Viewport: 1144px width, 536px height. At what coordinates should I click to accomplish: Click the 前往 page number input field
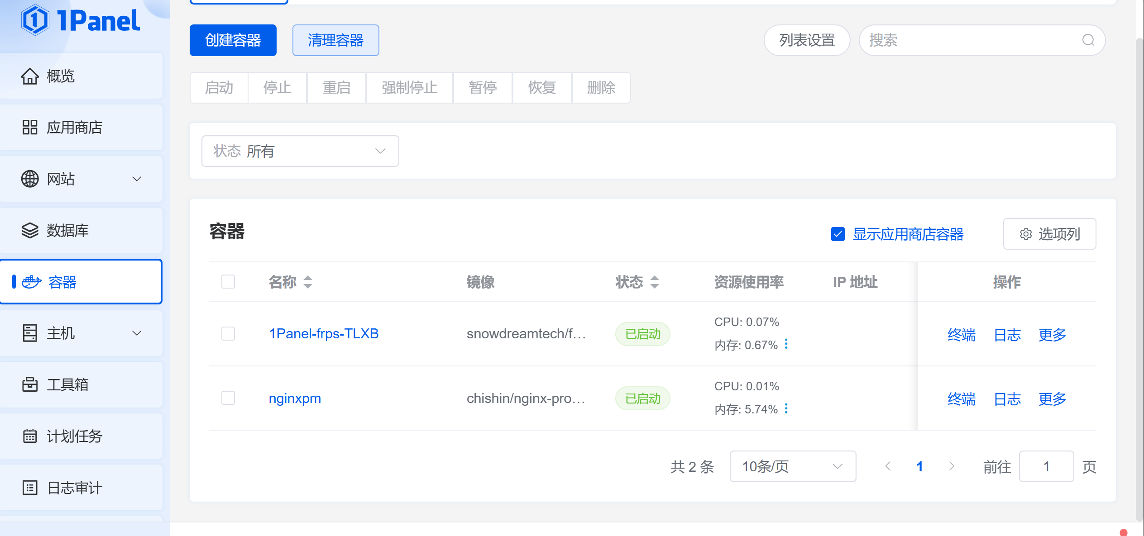(x=1046, y=466)
